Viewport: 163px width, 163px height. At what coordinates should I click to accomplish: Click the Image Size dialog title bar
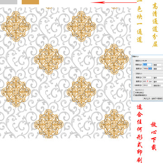[147, 56]
